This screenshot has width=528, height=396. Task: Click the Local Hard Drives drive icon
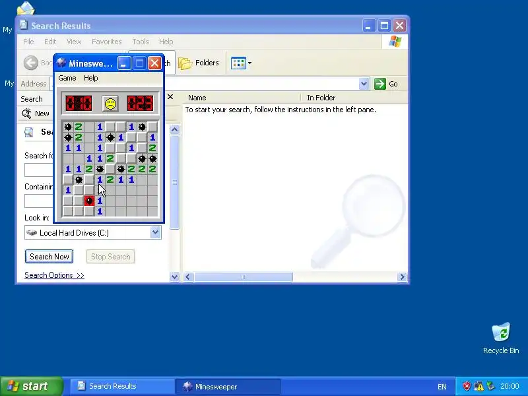[32, 233]
